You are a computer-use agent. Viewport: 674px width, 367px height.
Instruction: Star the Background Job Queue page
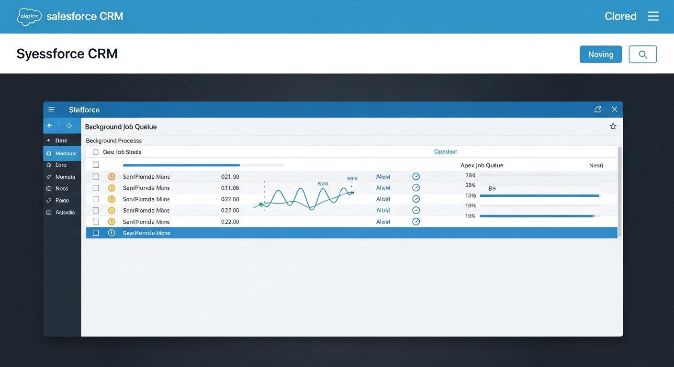coord(613,126)
